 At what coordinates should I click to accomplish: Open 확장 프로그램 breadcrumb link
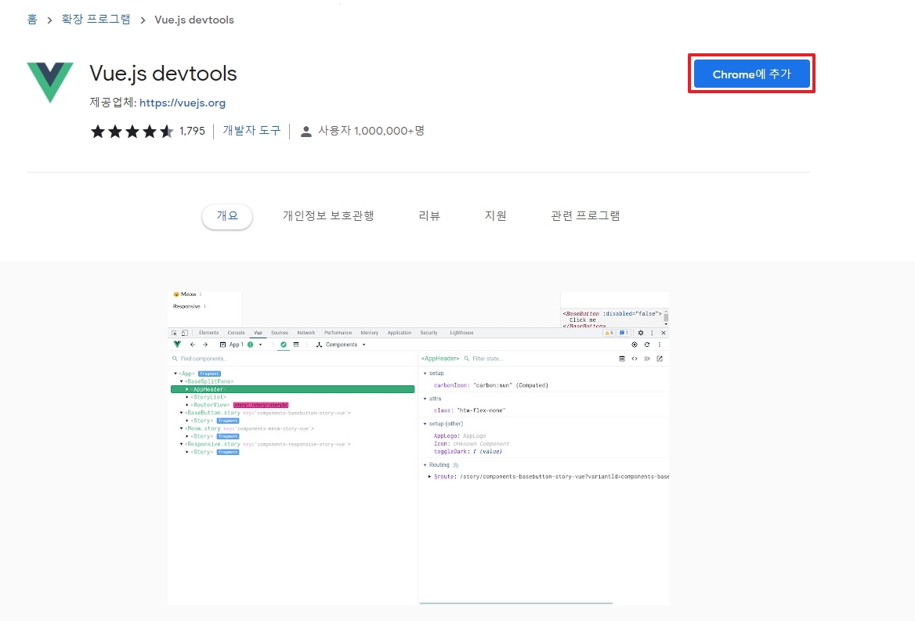pos(96,20)
